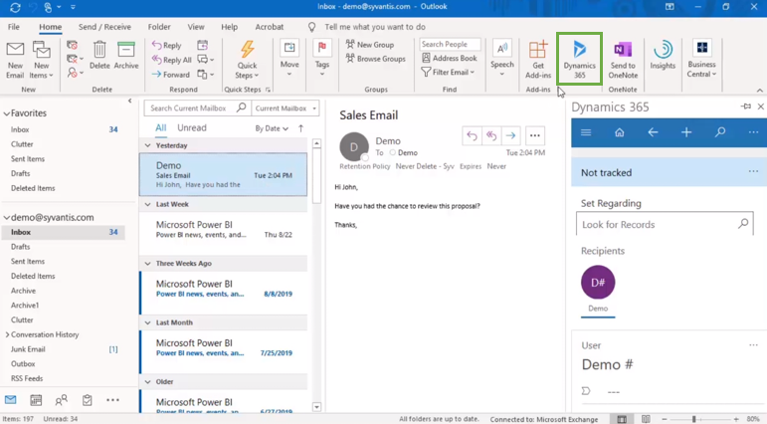
Task: Archive the selected message
Action: (x=126, y=55)
